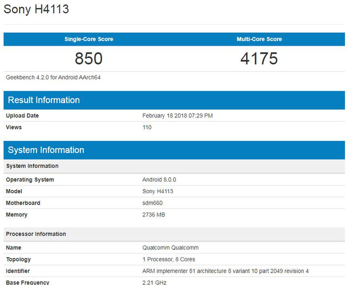Click the Sony H4113 page title
Image resolution: width=349 pixels, height=285 pixels.
coord(36,9)
